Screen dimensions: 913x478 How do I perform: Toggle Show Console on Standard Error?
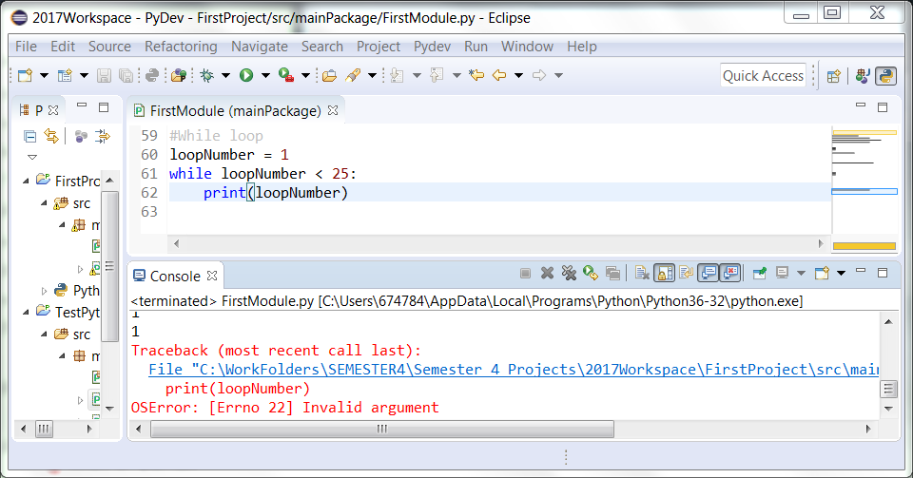coord(730,273)
